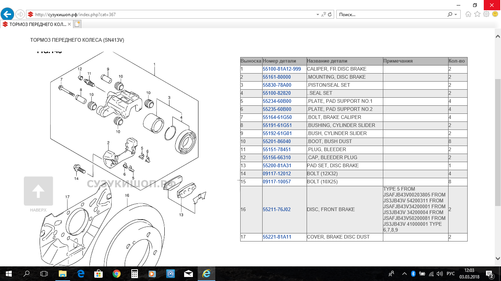Click the smiley feedback icon
The width and height of the screenshot is (501, 281).
(495, 14)
